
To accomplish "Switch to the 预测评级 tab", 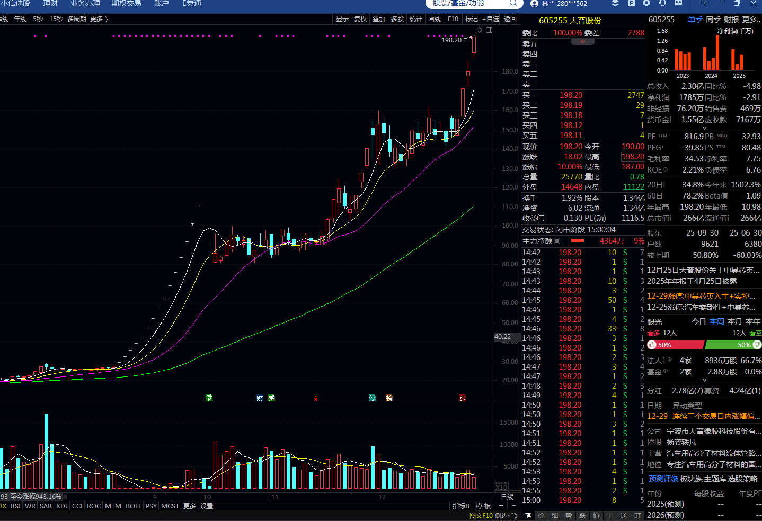I will tap(663, 478).
